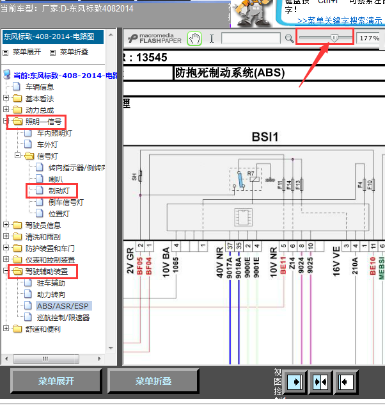Select the ABS/ASR/ESP document
The height and width of the screenshot is (406, 385).
pos(63,306)
